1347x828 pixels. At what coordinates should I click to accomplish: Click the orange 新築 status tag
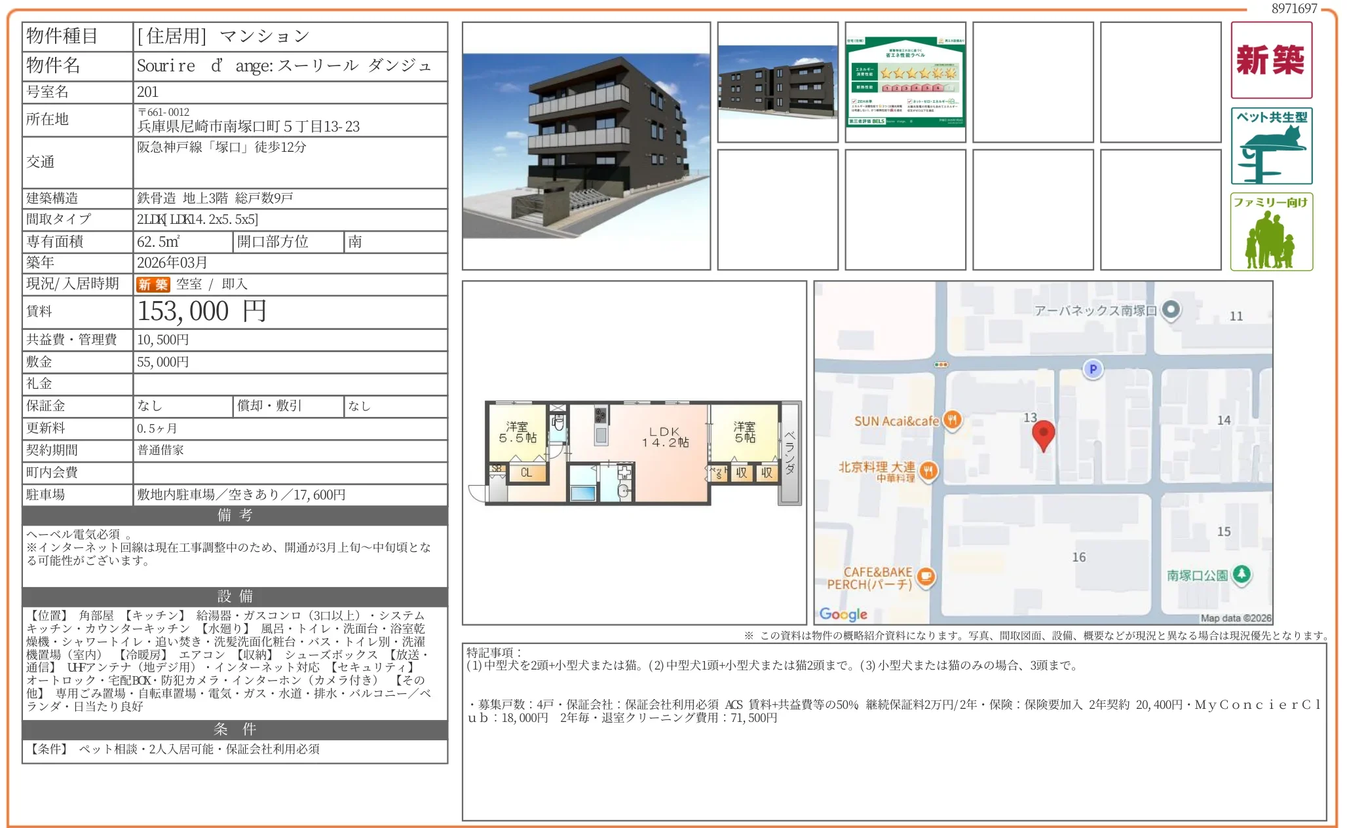click(153, 284)
